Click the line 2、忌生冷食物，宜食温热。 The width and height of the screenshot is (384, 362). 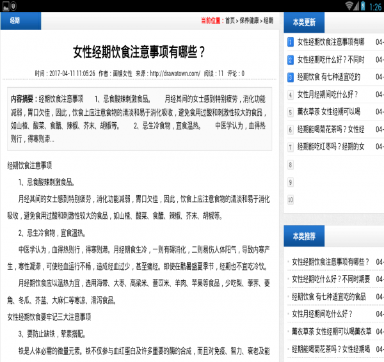[52, 233]
